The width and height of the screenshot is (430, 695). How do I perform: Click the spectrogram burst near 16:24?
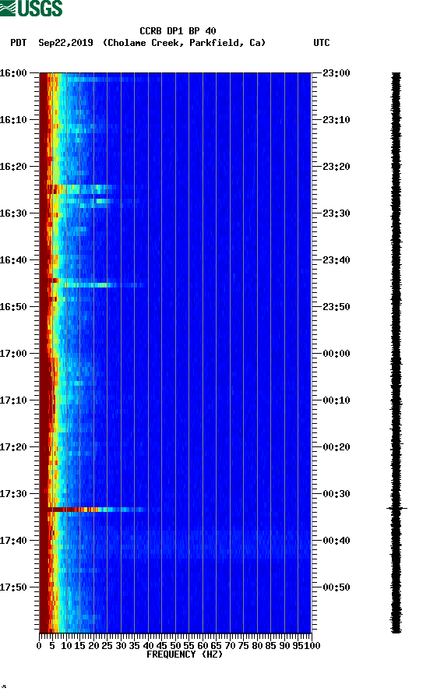(82, 189)
